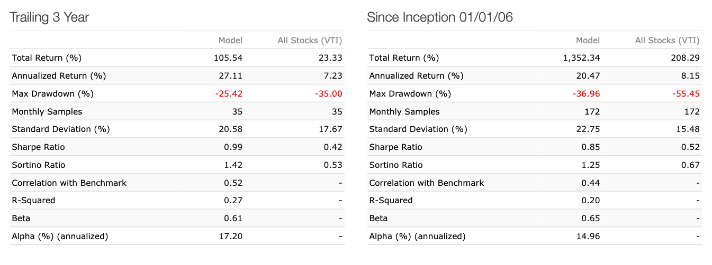
Task: Click the 1,352.34 total return value
Action: pos(582,58)
